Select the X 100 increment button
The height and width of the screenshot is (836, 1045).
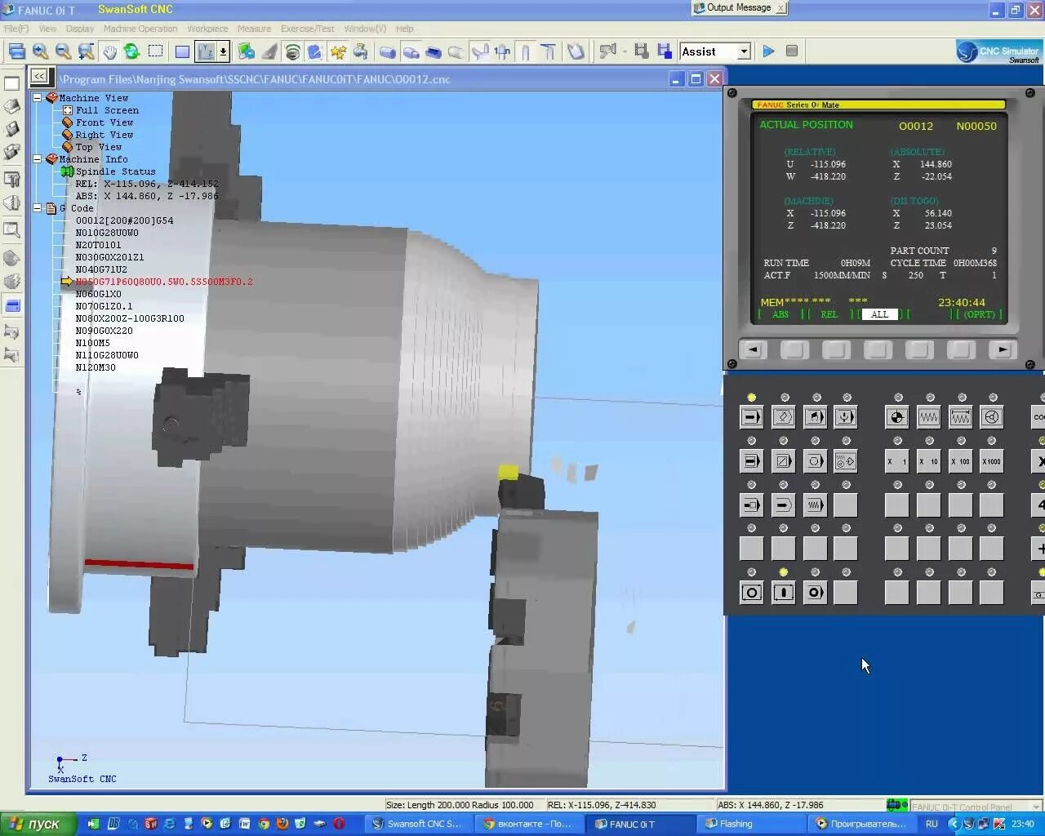[960, 461]
